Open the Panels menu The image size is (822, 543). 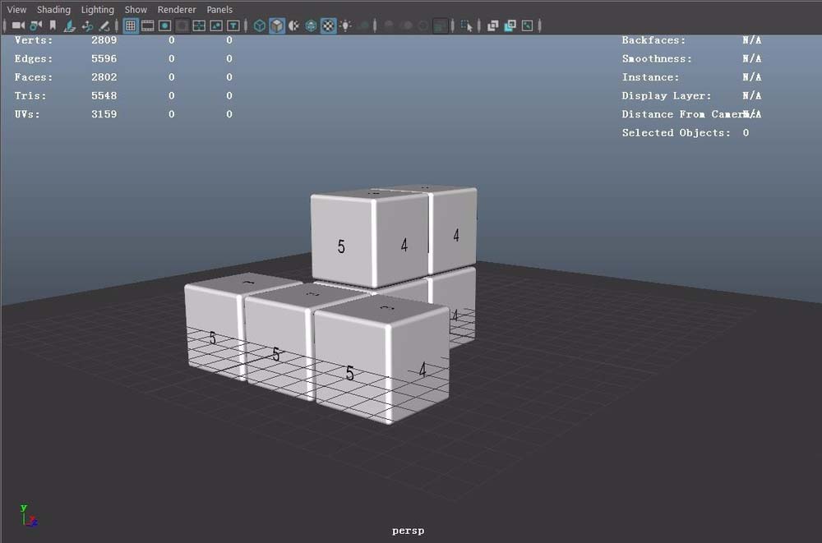(219, 9)
